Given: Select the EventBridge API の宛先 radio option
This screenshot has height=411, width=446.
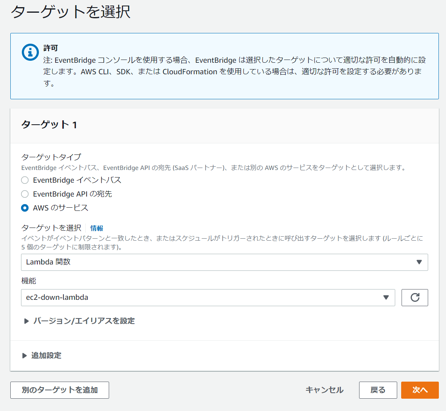Looking at the screenshot, I should [x=25, y=194].
